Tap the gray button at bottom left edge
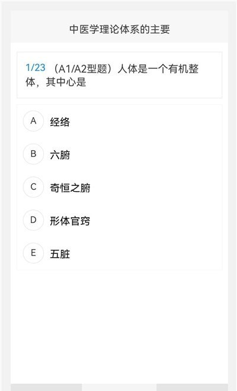237x391 pixels. click(x=46, y=387)
